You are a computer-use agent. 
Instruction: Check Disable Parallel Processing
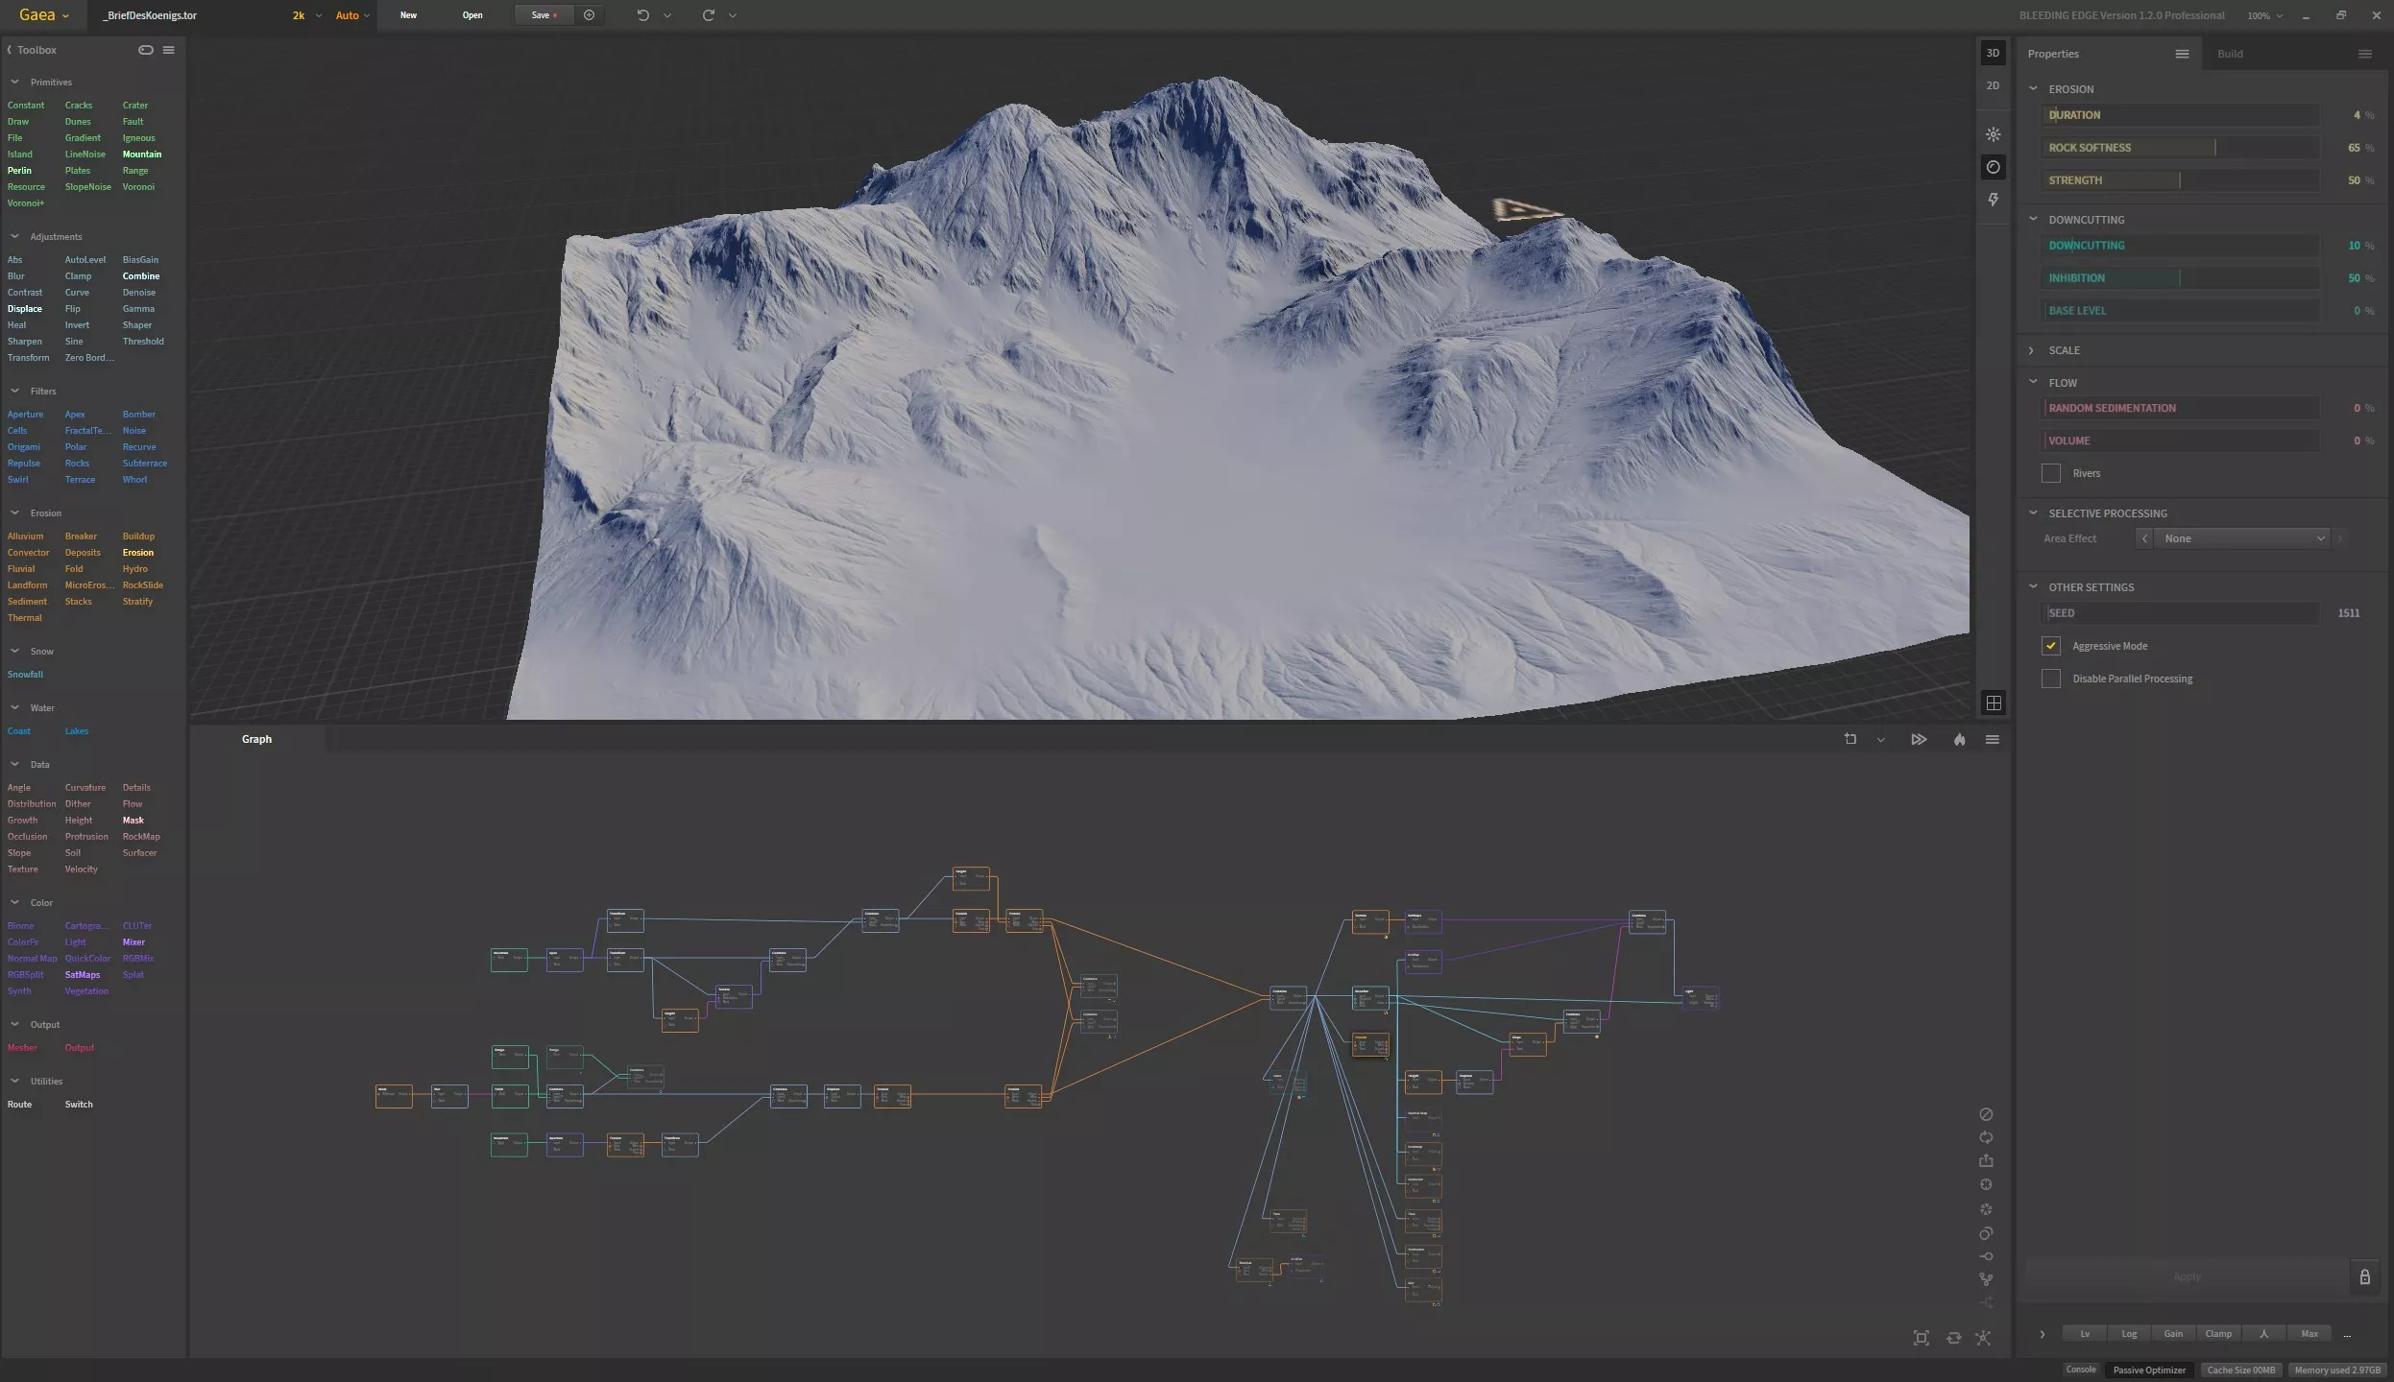[2051, 679]
